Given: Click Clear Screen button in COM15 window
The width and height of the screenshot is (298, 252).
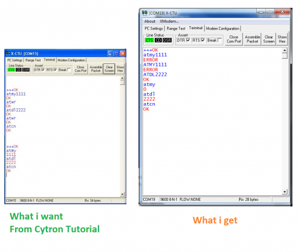Looking at the screenshot, I should [x=109, y=69].
